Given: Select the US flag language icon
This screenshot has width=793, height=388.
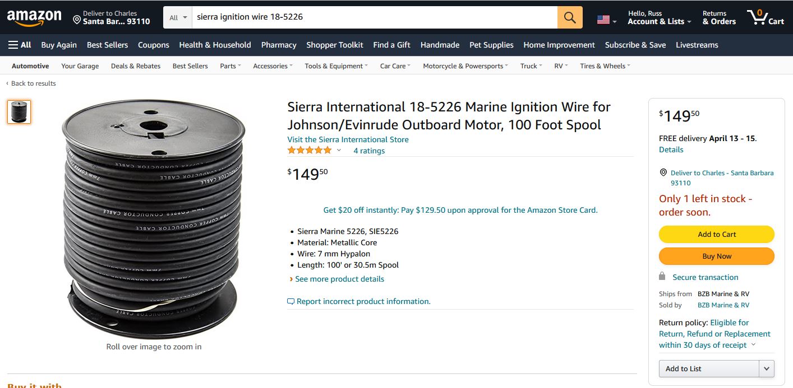Looking at the screenshot, I should [603, 20].
